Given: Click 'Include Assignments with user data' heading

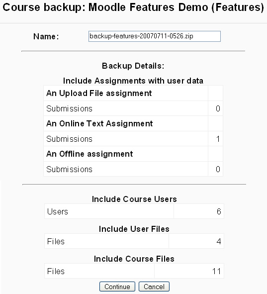Looking at the screenshot, I should pos(133,81).
